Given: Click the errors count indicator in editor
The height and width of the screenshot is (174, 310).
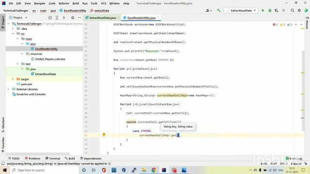Looking at the screenshot, I should click(x=275, y=25).
